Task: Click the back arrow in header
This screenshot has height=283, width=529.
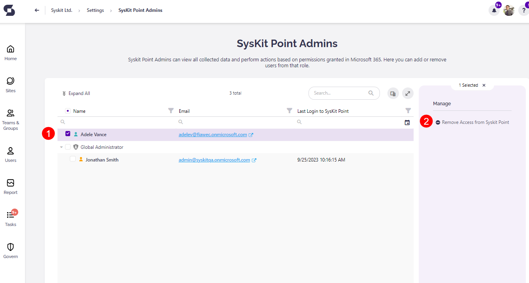Action: pyautogui.click(x=37, y=10)
